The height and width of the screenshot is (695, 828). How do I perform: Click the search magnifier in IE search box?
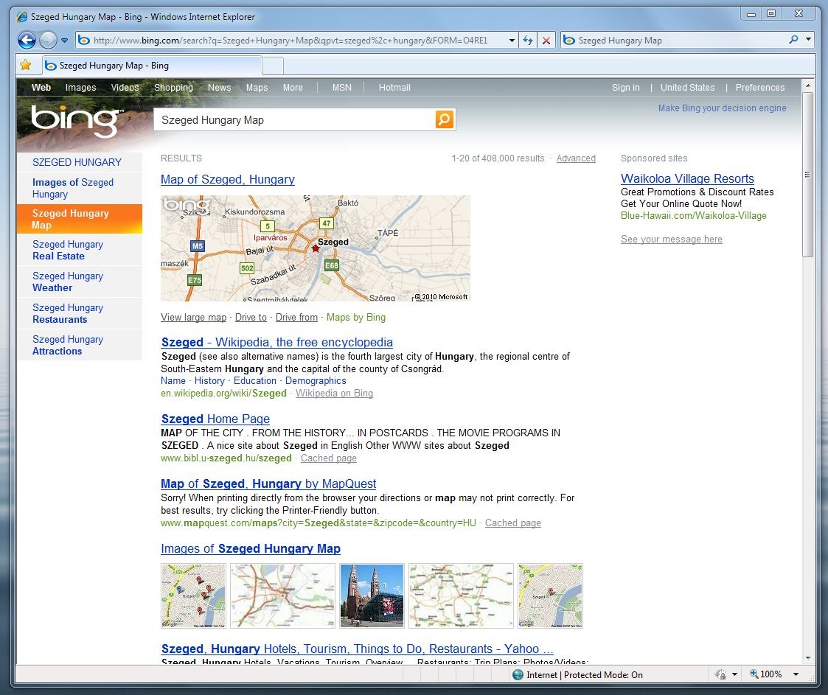pyautogui.click(x=793, y=40)
